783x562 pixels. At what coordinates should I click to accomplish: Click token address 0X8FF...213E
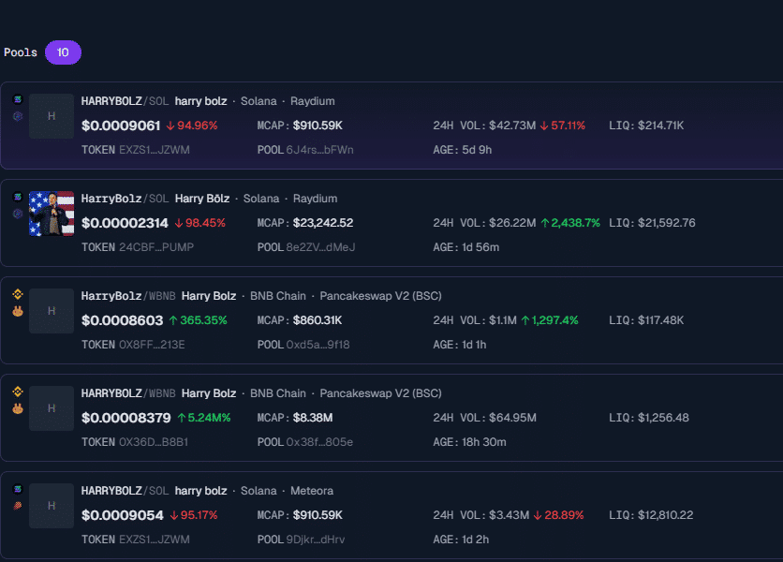tap(152, 345)
